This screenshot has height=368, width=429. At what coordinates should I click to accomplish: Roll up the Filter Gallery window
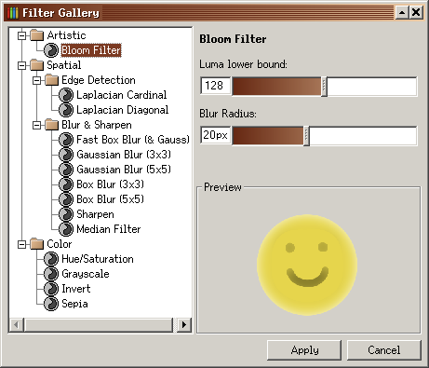tap(402, 13)
